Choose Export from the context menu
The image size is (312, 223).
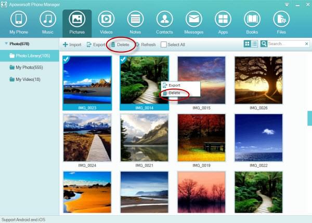pos(174,85)
